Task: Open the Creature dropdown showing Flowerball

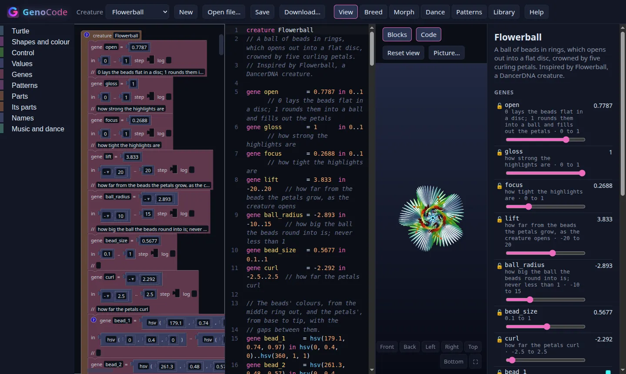Action: click(138, 12)
